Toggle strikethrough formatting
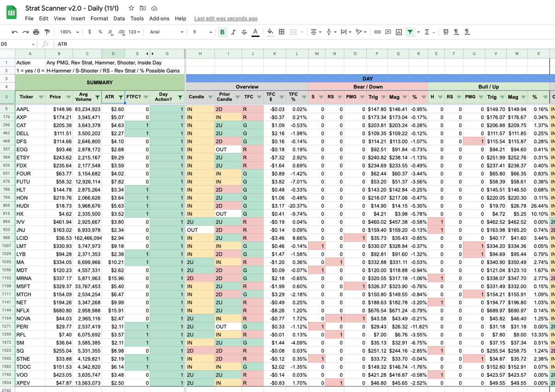 244,32
